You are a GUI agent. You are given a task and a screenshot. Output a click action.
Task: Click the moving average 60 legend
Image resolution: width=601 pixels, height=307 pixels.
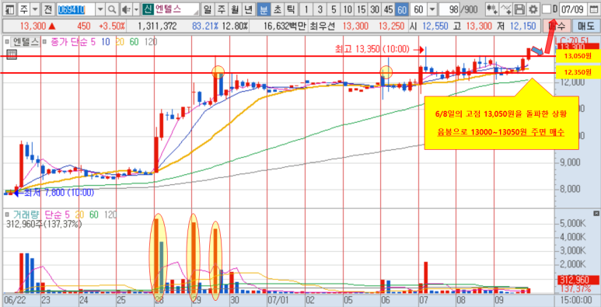pyautogui.click(x=134, y=42)
